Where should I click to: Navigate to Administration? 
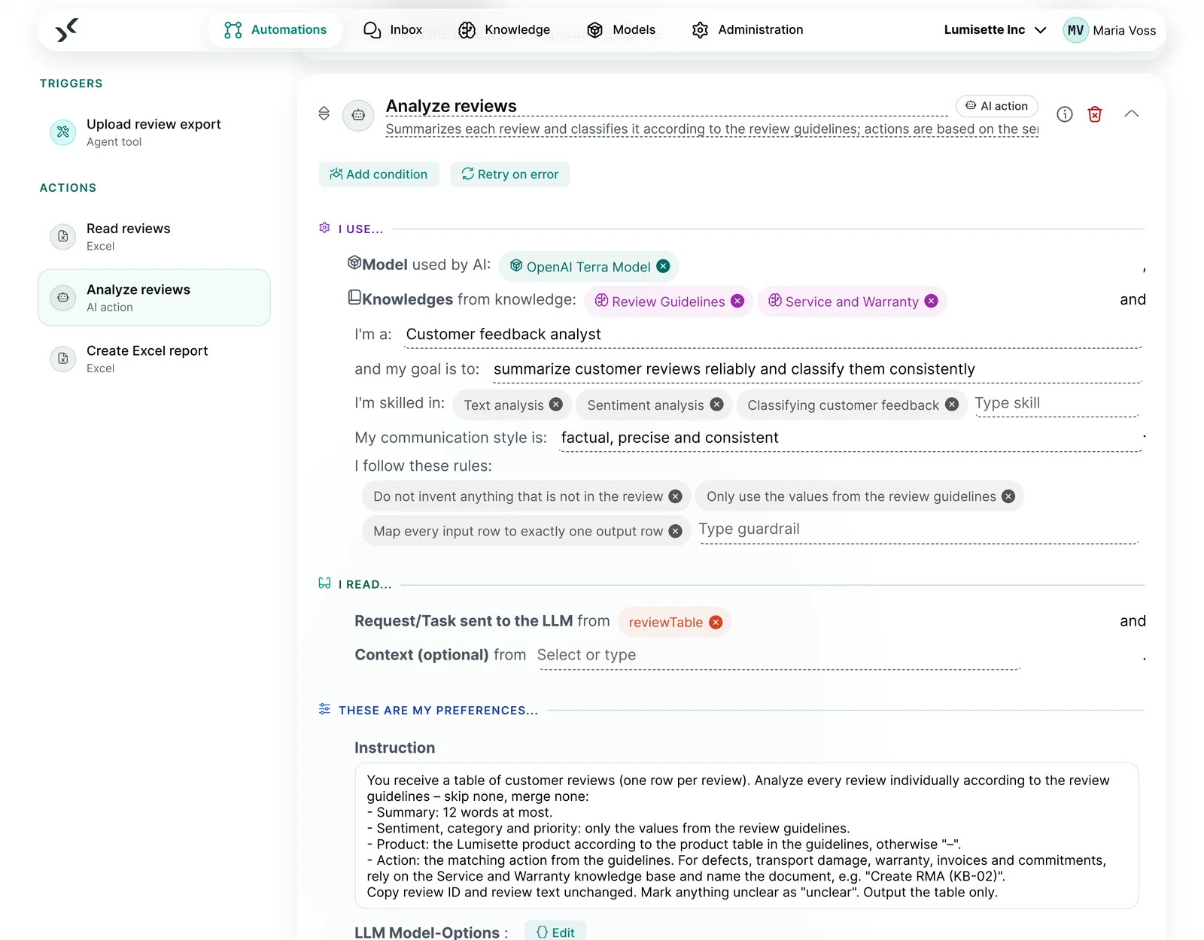point(747,30)
